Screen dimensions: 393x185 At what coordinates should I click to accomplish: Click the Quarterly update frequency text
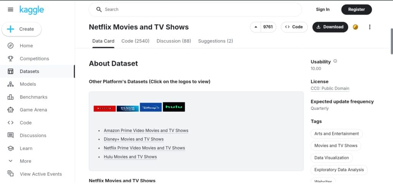pos(320,108)
